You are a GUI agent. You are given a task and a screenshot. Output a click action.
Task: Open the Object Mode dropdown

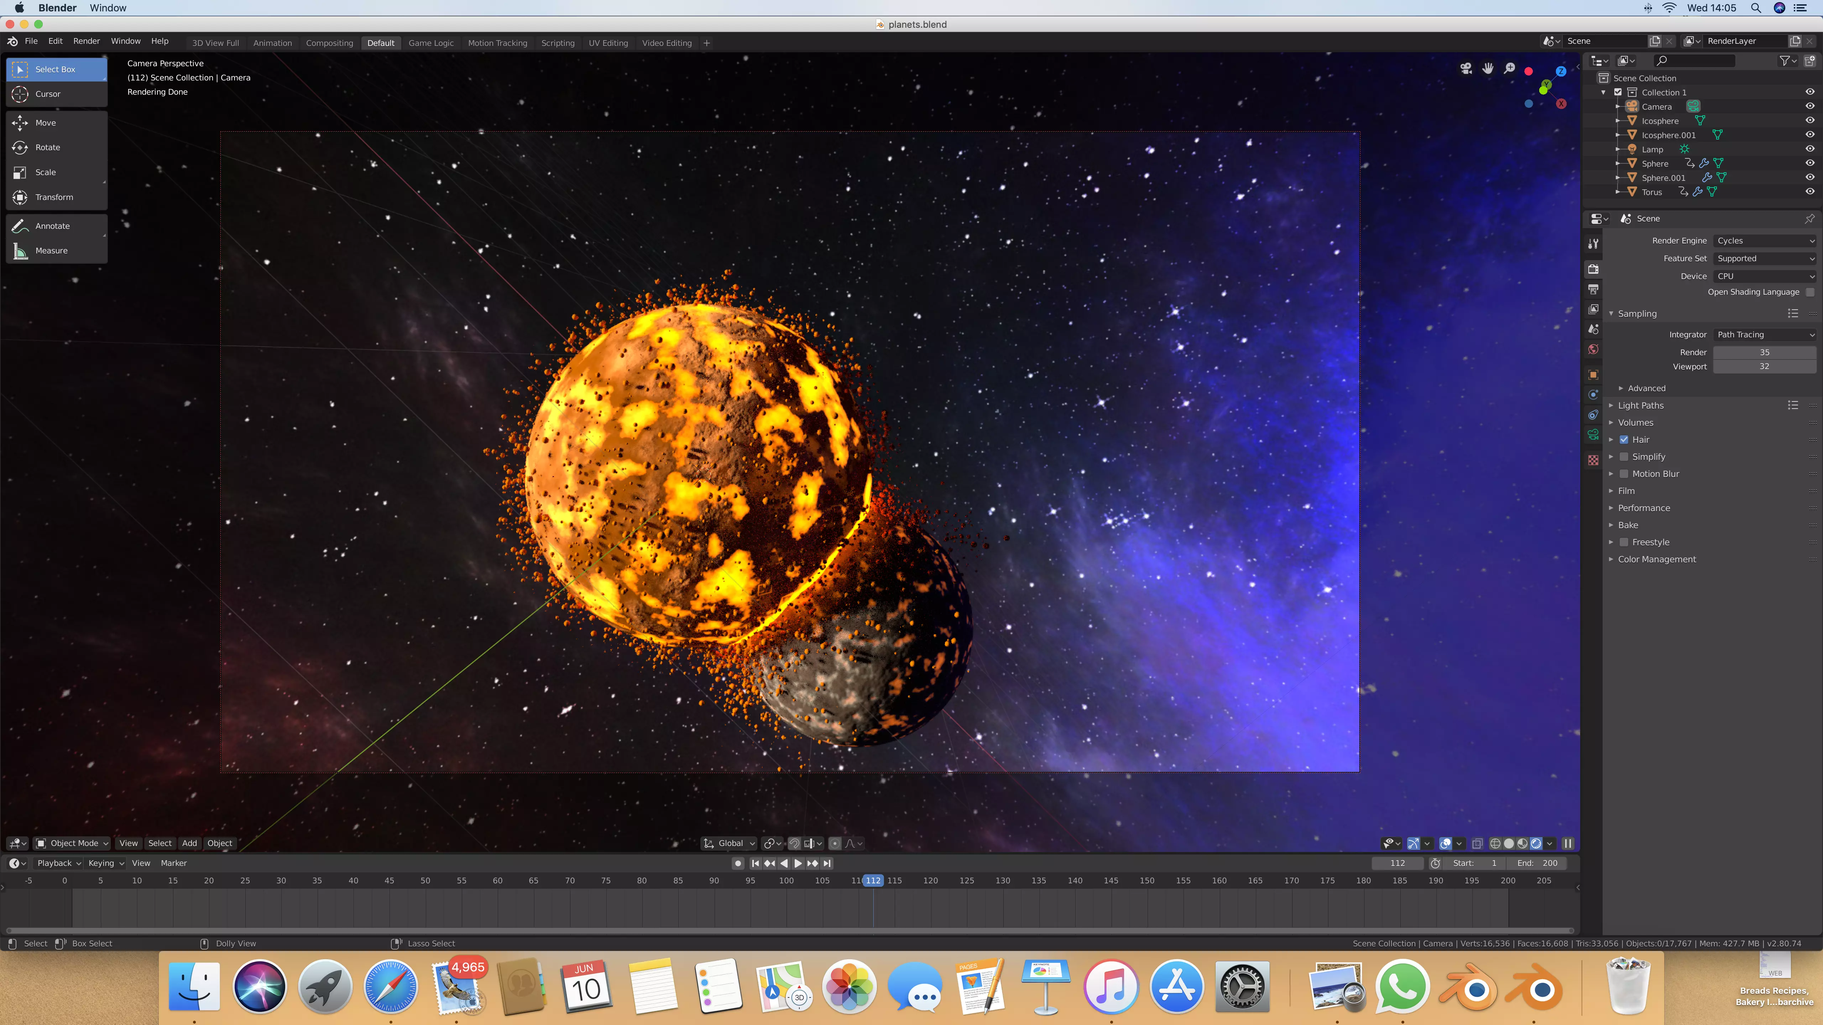tap(72, 844)
